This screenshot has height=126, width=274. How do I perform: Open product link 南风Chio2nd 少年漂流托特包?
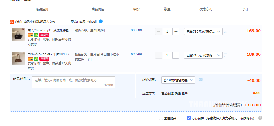49,30
